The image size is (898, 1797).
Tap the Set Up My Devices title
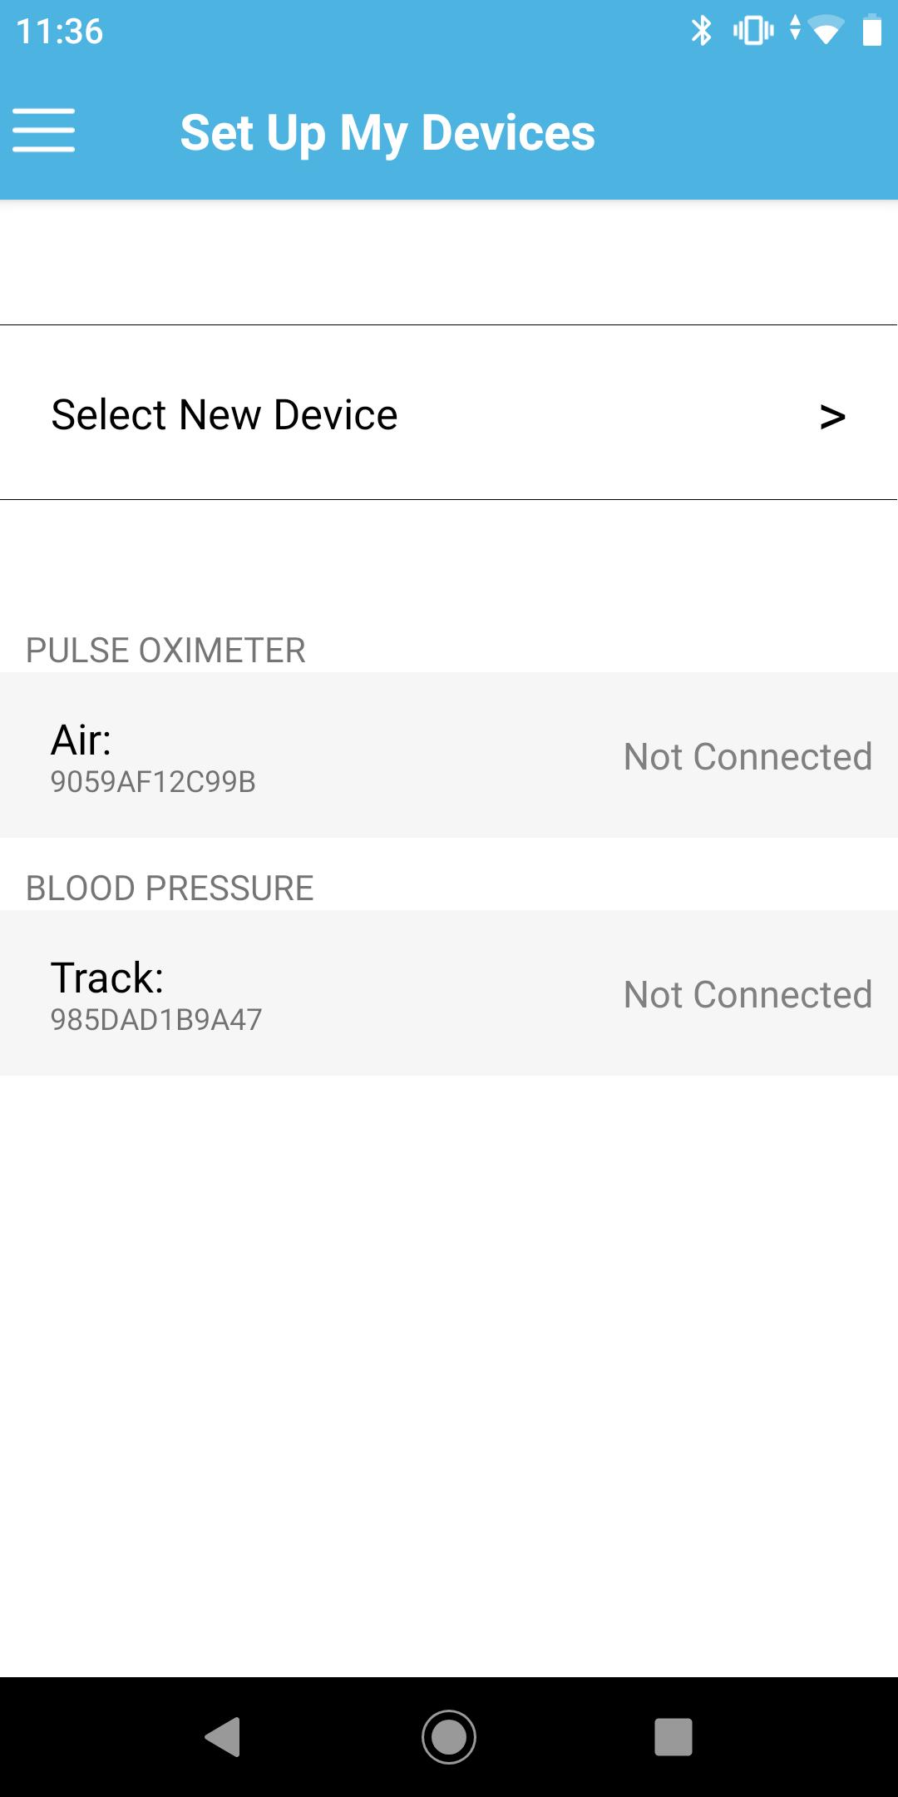point(387,133)
